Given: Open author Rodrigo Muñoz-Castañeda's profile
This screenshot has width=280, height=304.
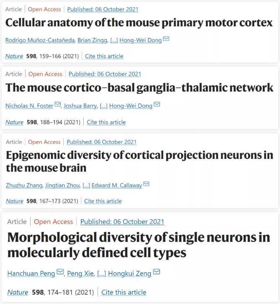Looking at the screenshot, I should [39, 40].
